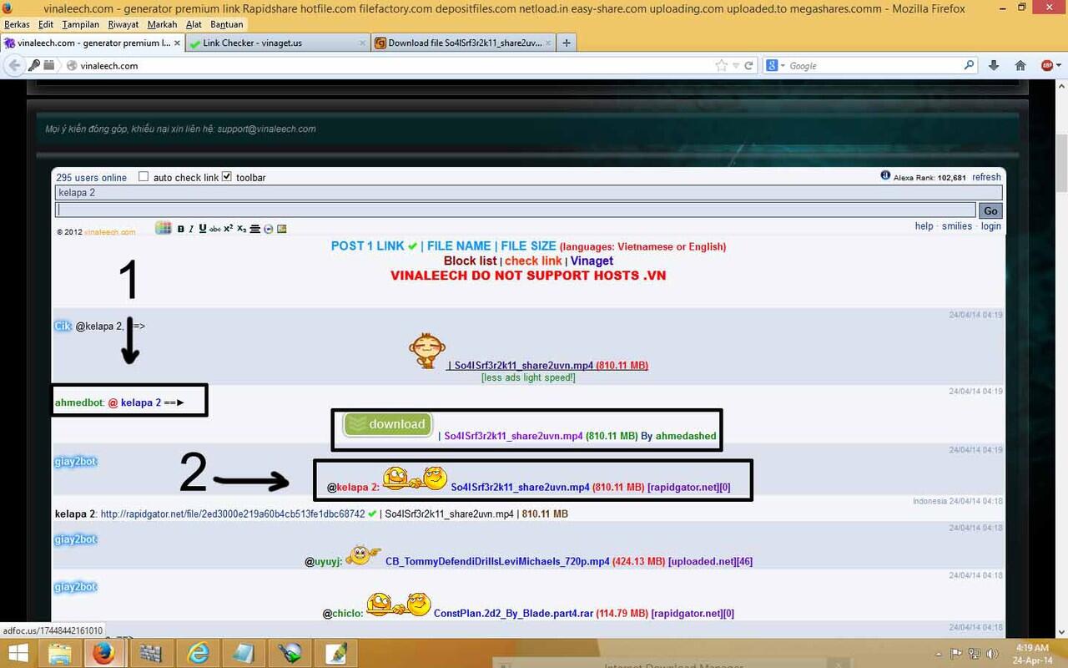
Task: Open the color palette icon in chat toolbar
Action: pos(164,228)
